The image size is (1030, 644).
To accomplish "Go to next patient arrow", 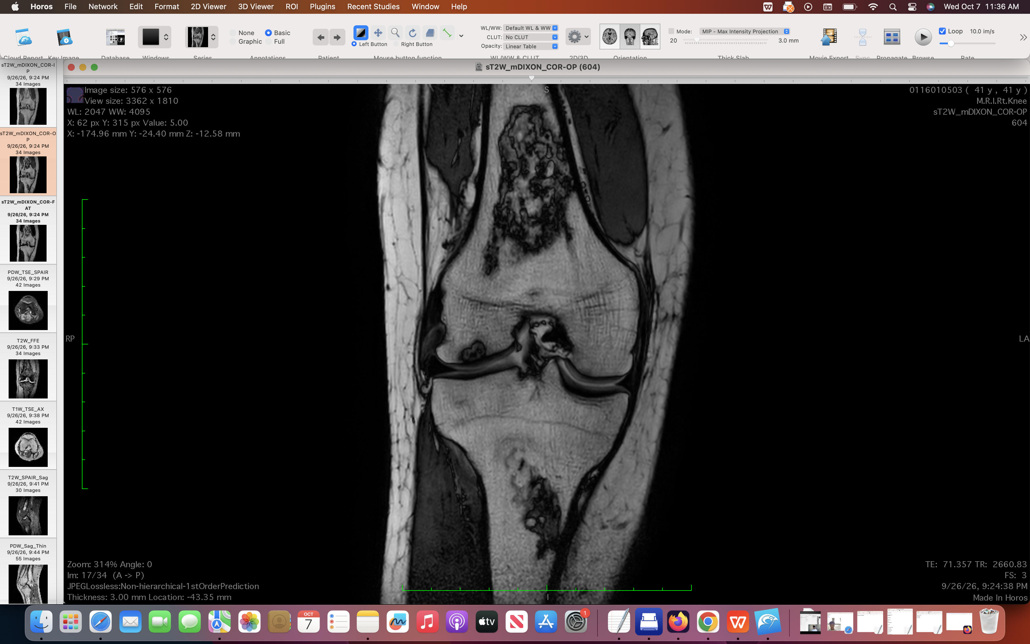I will [x=337, y=37].
